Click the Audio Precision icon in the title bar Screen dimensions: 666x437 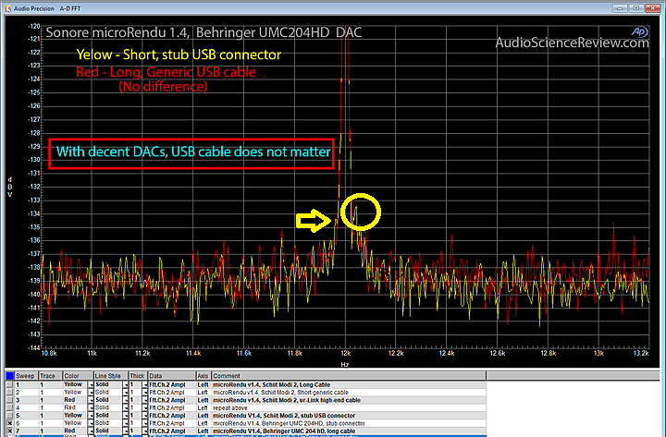(x=7, y=8)
